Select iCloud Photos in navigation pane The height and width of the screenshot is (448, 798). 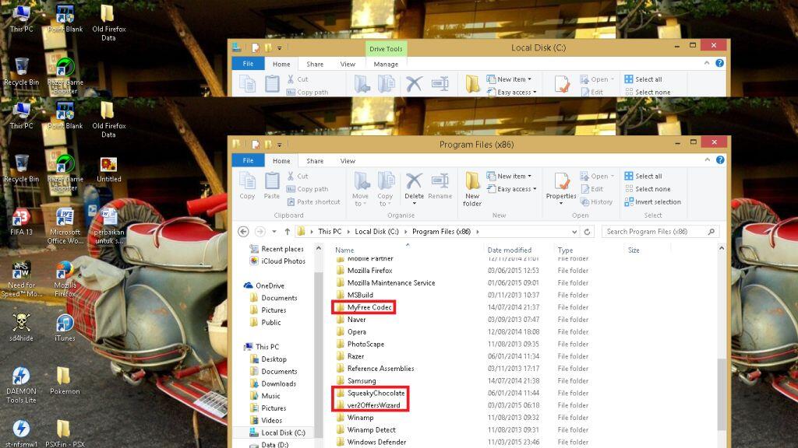tap(277, 261)
